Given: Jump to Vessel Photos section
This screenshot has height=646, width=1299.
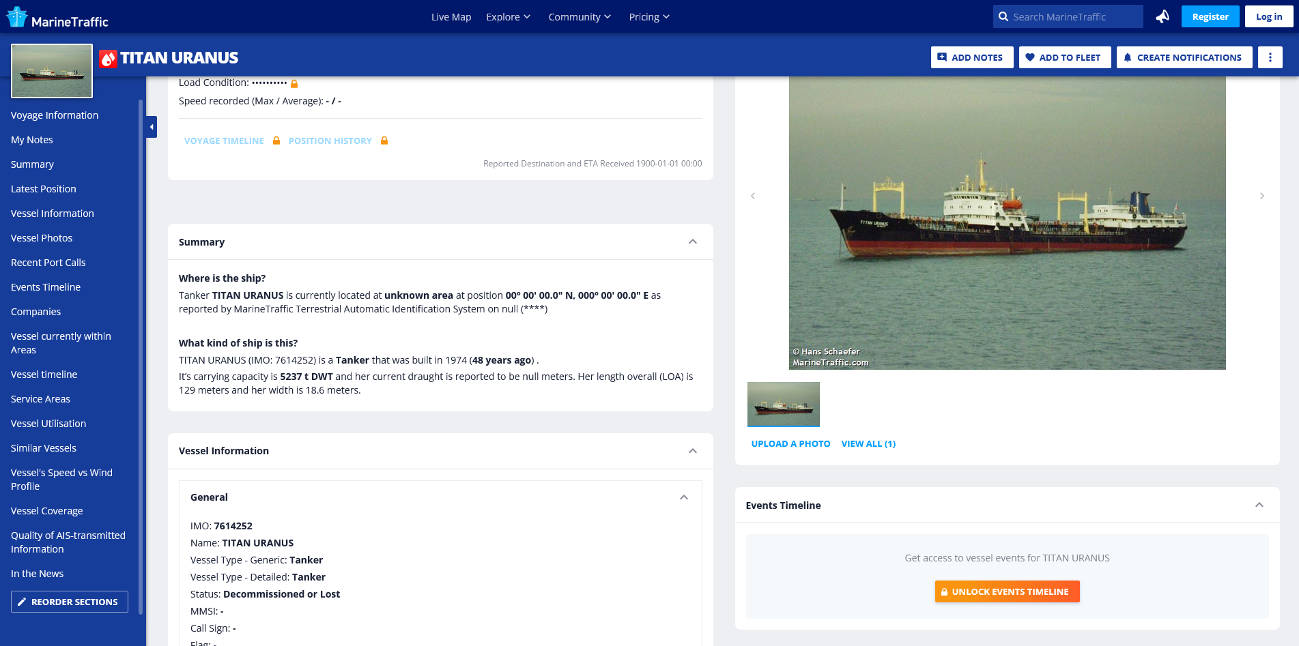Looking at the screenshot, I should coord(42,238).
